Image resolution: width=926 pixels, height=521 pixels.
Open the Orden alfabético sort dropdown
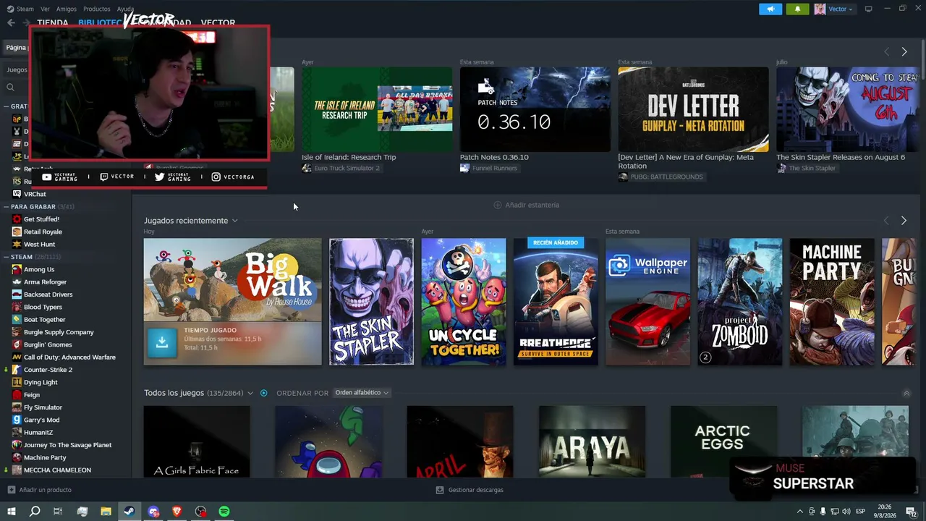click(362, 393)
